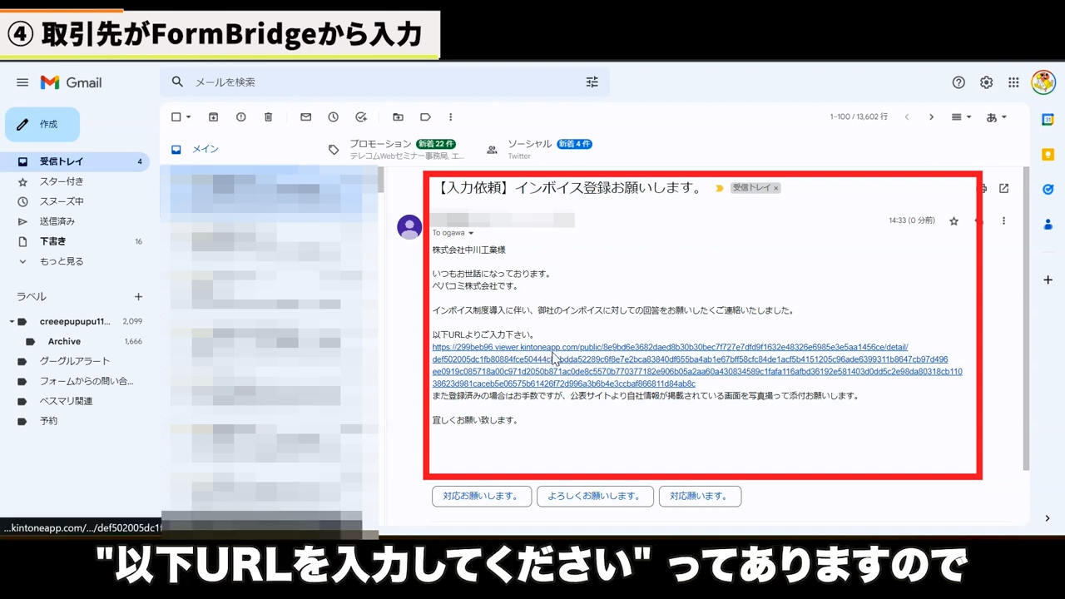Tick the select-all checkbox in toolbar
This screenshot has width=1065, height=599.
point(176,117)
